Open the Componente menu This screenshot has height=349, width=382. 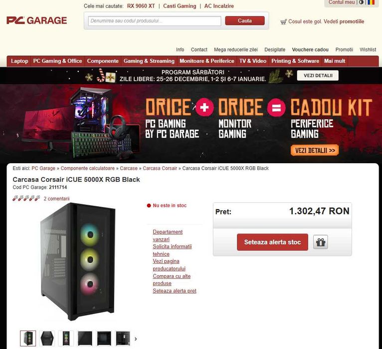point(103,61)
